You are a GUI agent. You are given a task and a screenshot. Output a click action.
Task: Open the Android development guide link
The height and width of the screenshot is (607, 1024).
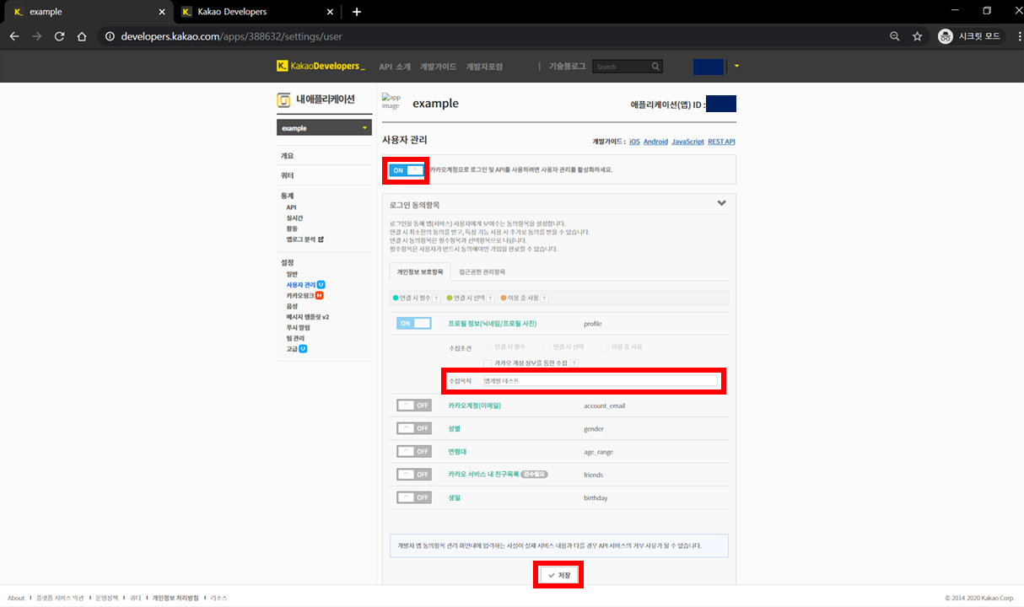(x=655, y=142)
